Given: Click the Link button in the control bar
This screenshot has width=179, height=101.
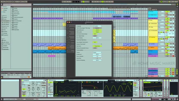Looking at the screenshot, I should click(3, 2).
